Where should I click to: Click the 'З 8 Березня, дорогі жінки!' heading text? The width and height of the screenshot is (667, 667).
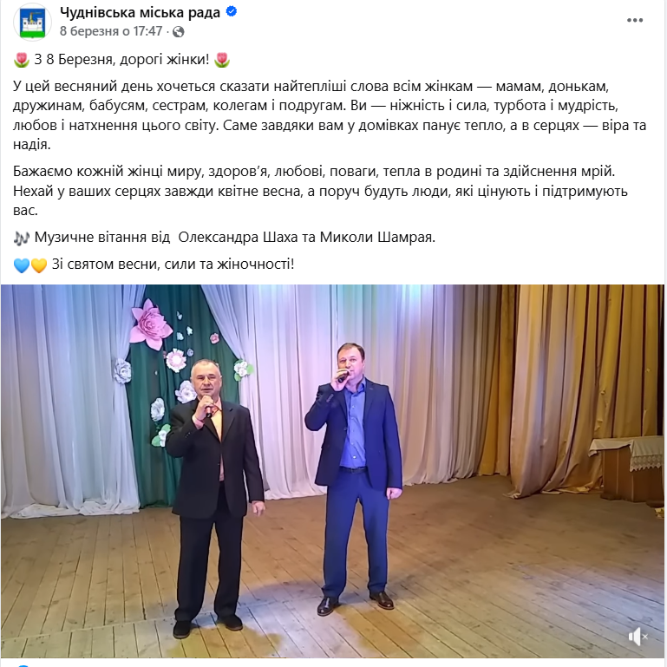coord(121,60)
